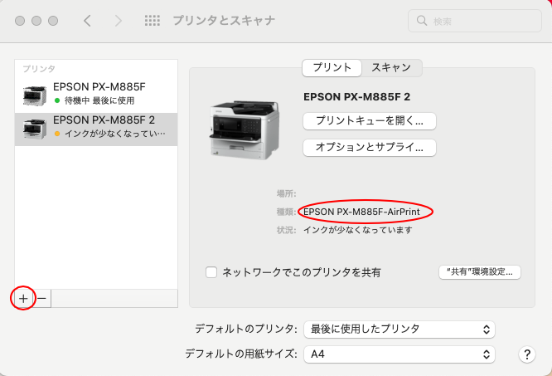Open オプションとサプライ button
The image size is (552, 376).
pyautogui.click(x=370, y=147)
